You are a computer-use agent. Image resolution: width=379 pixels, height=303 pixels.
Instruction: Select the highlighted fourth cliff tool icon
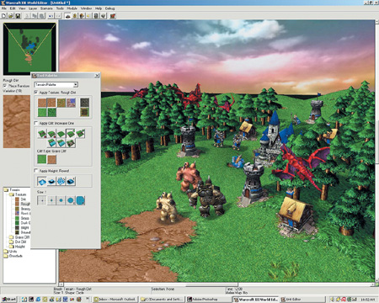[71, 134]
